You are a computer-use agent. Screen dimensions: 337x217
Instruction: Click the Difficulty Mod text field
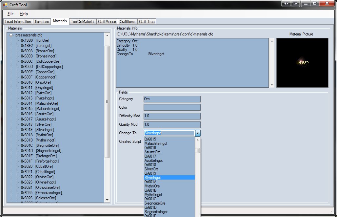tap(172, 116)
